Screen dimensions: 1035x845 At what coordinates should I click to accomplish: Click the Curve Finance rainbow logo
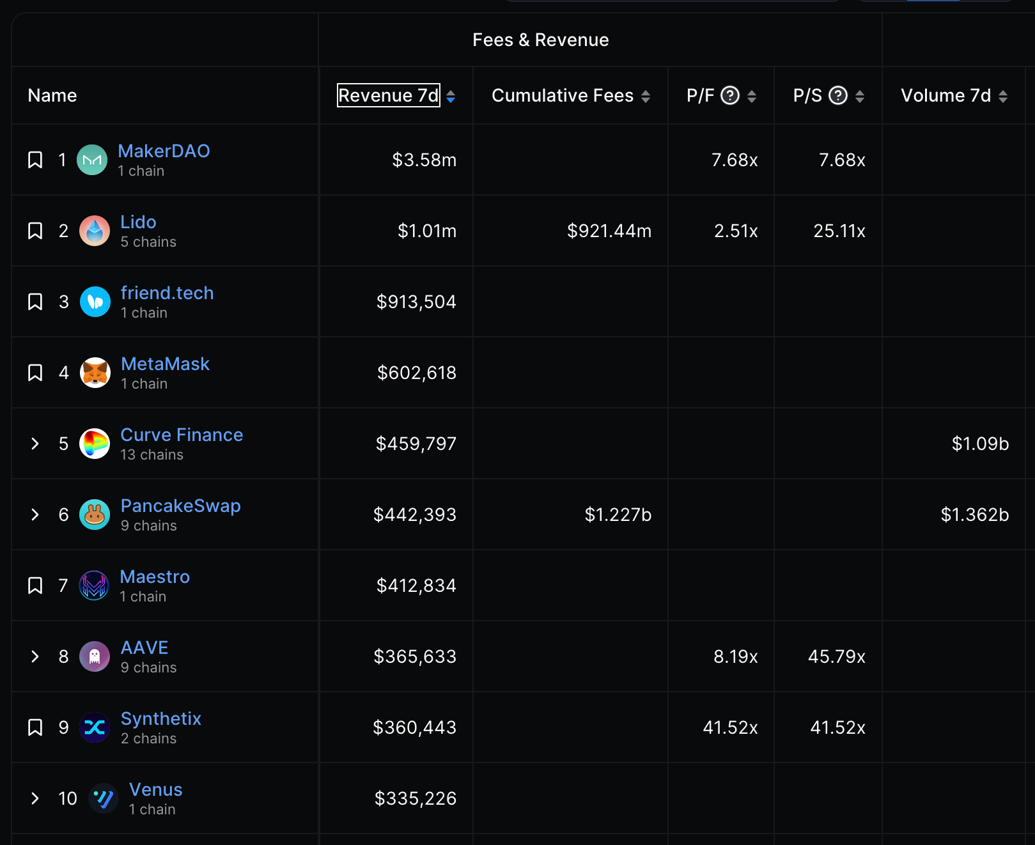point(95,444)
